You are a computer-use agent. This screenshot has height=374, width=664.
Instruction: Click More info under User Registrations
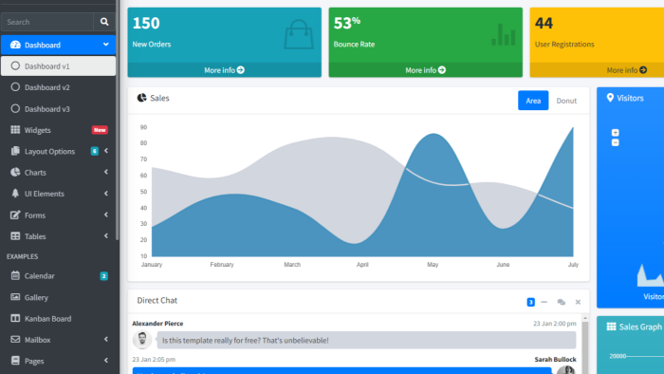627,70
